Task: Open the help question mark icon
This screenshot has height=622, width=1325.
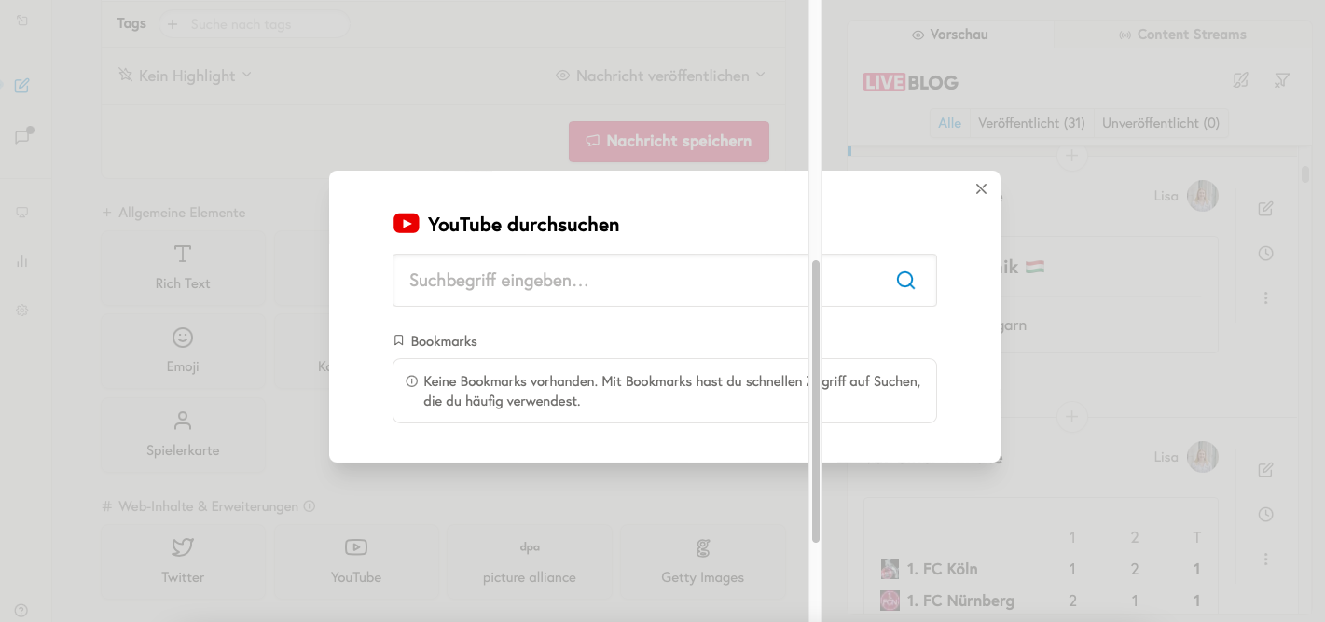Action: tap(21, 611)
